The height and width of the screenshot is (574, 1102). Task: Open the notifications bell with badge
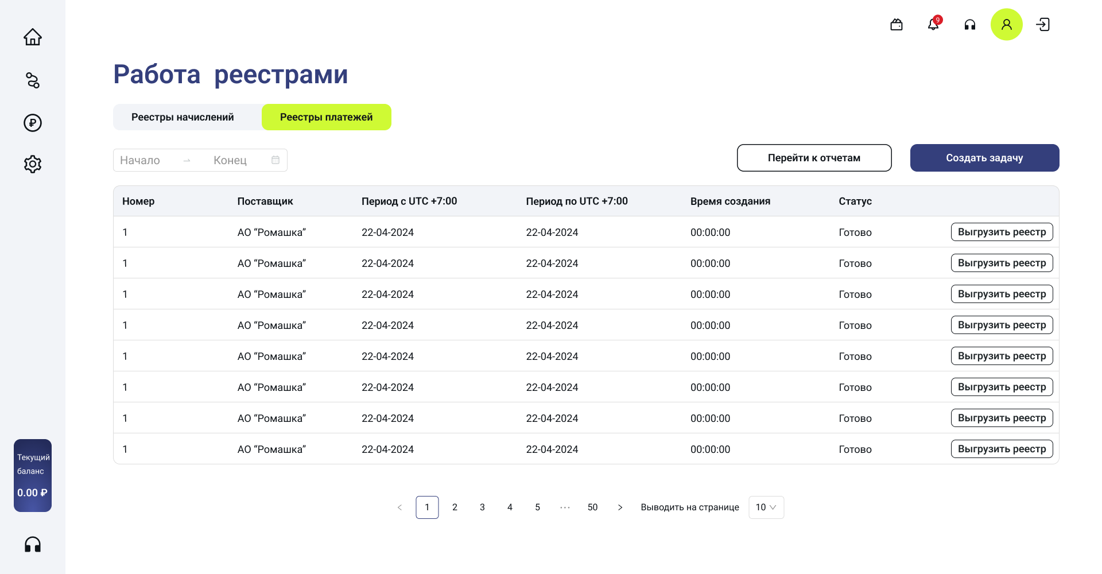934,24
